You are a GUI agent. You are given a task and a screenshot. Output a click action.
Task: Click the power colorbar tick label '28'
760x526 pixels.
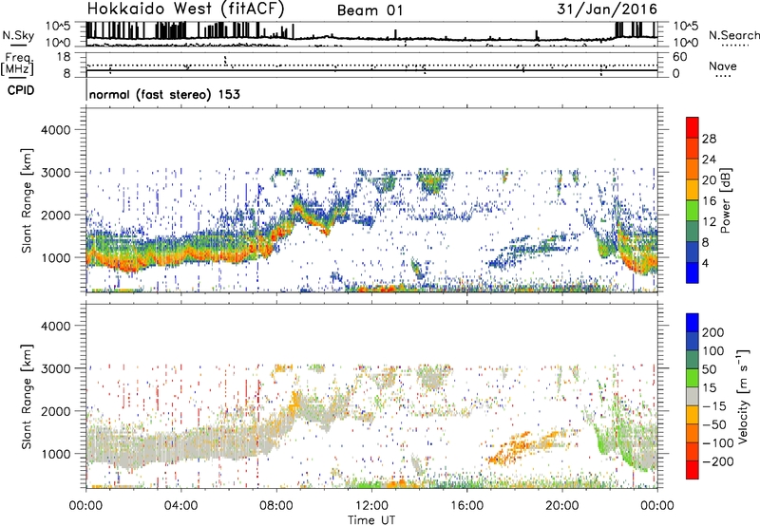coord(709,139)
